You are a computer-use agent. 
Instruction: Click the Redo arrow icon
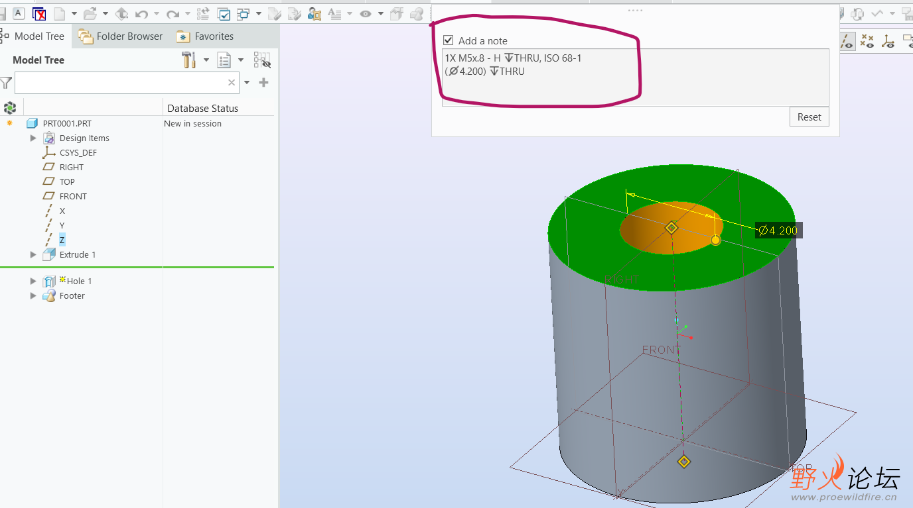[173, 14]
